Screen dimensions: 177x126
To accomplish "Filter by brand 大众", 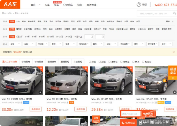I will (x=18, y=21).
